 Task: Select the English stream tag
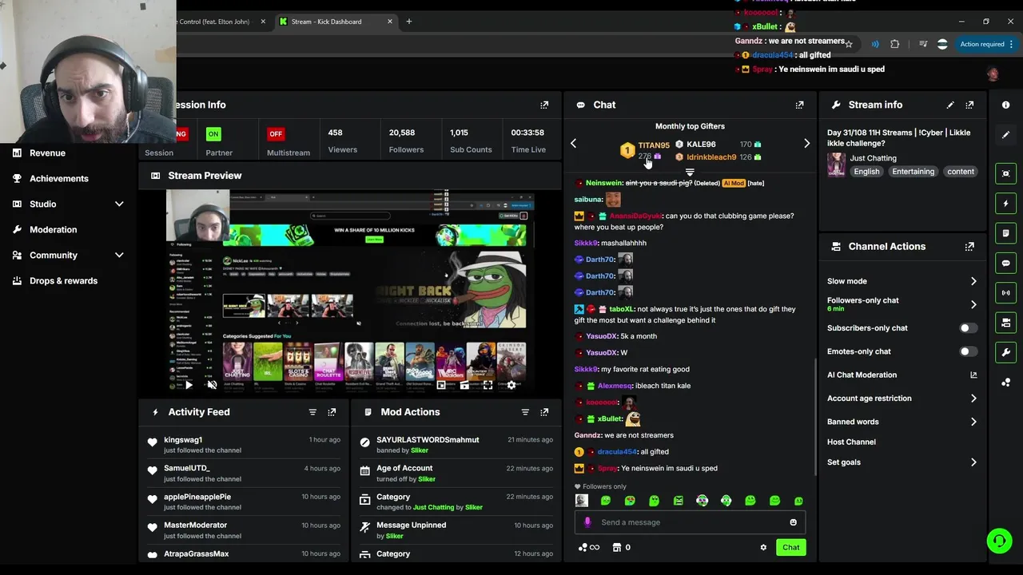click(x=866, y=172)
